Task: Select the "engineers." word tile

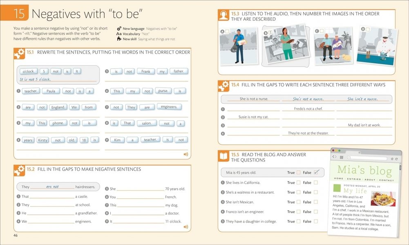Action: (x=169, y=107)
